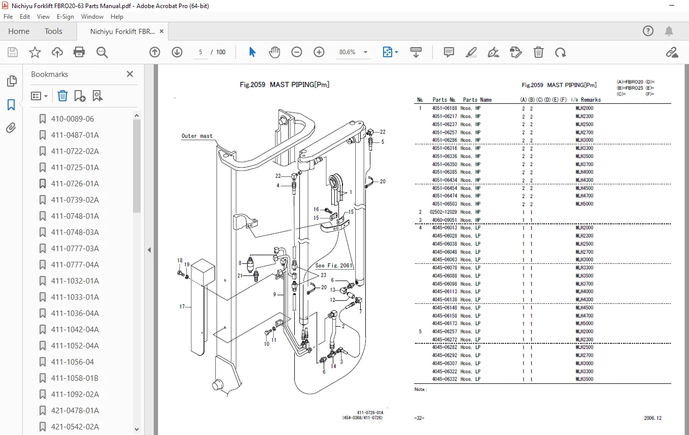Image resolution: width=689 pixels, height=435 pixels.
Task: Delete the selected bookmark
Action: [x=62, y=96]
